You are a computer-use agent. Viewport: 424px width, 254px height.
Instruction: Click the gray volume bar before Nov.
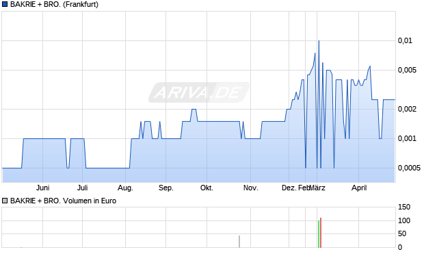tap(239, 242)
